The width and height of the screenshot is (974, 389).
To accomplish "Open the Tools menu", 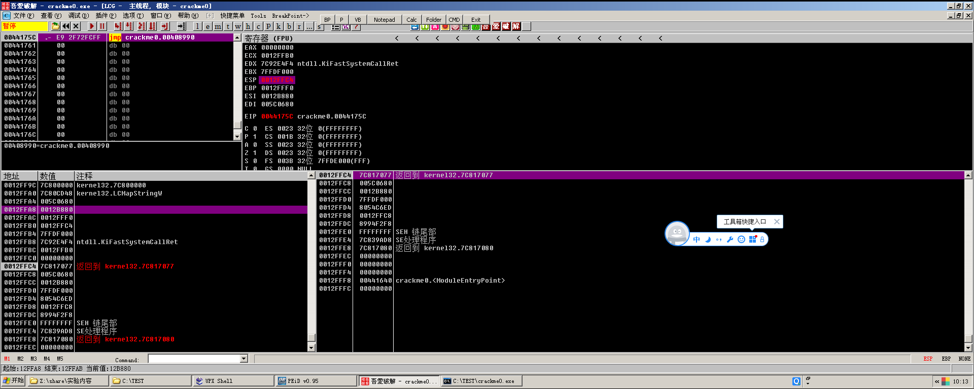I will pos(258,16).
